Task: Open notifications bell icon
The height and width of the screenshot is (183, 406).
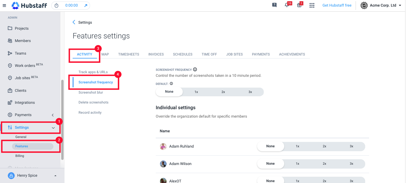Action: click(x=287, y=5)
